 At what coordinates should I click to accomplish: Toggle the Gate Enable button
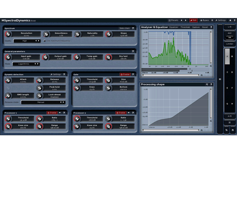pos(125,75)
